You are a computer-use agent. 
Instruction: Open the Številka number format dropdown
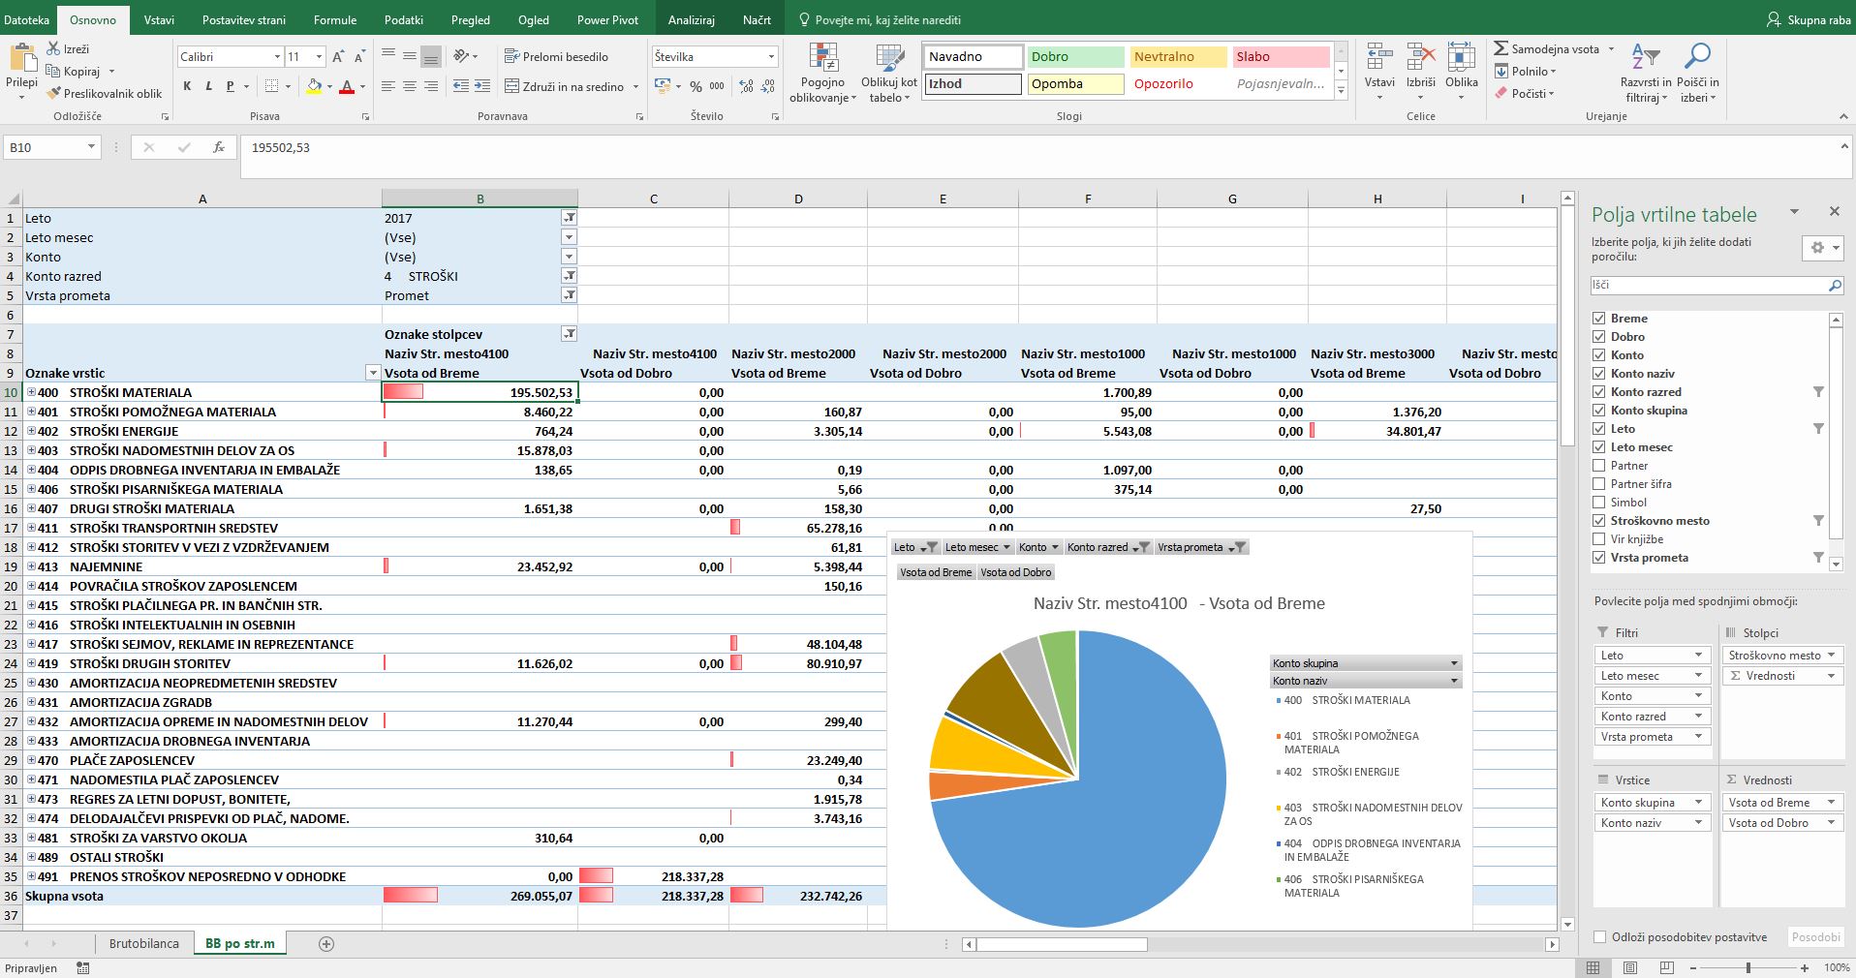[x=771, y=57]
